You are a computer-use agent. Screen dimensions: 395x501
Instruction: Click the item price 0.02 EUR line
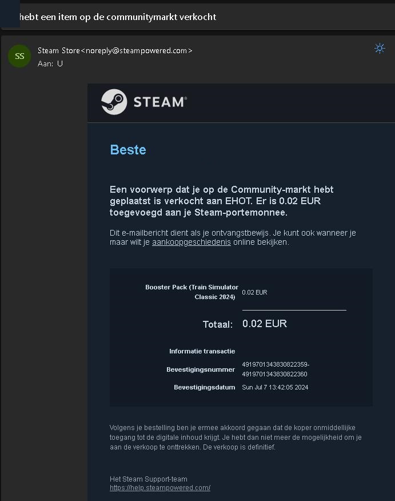point(254,292)
